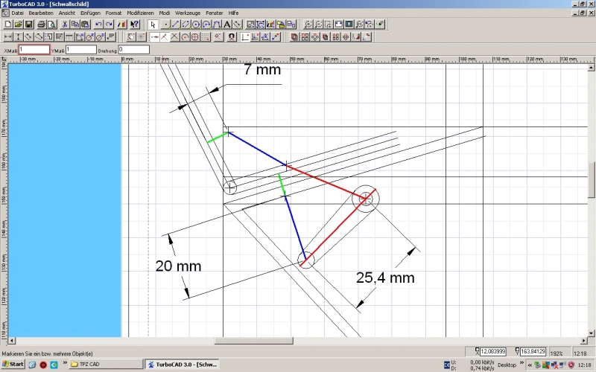The image size is (596, 372).
Task: Open file with the folder icon
Action: pos(17,24)
